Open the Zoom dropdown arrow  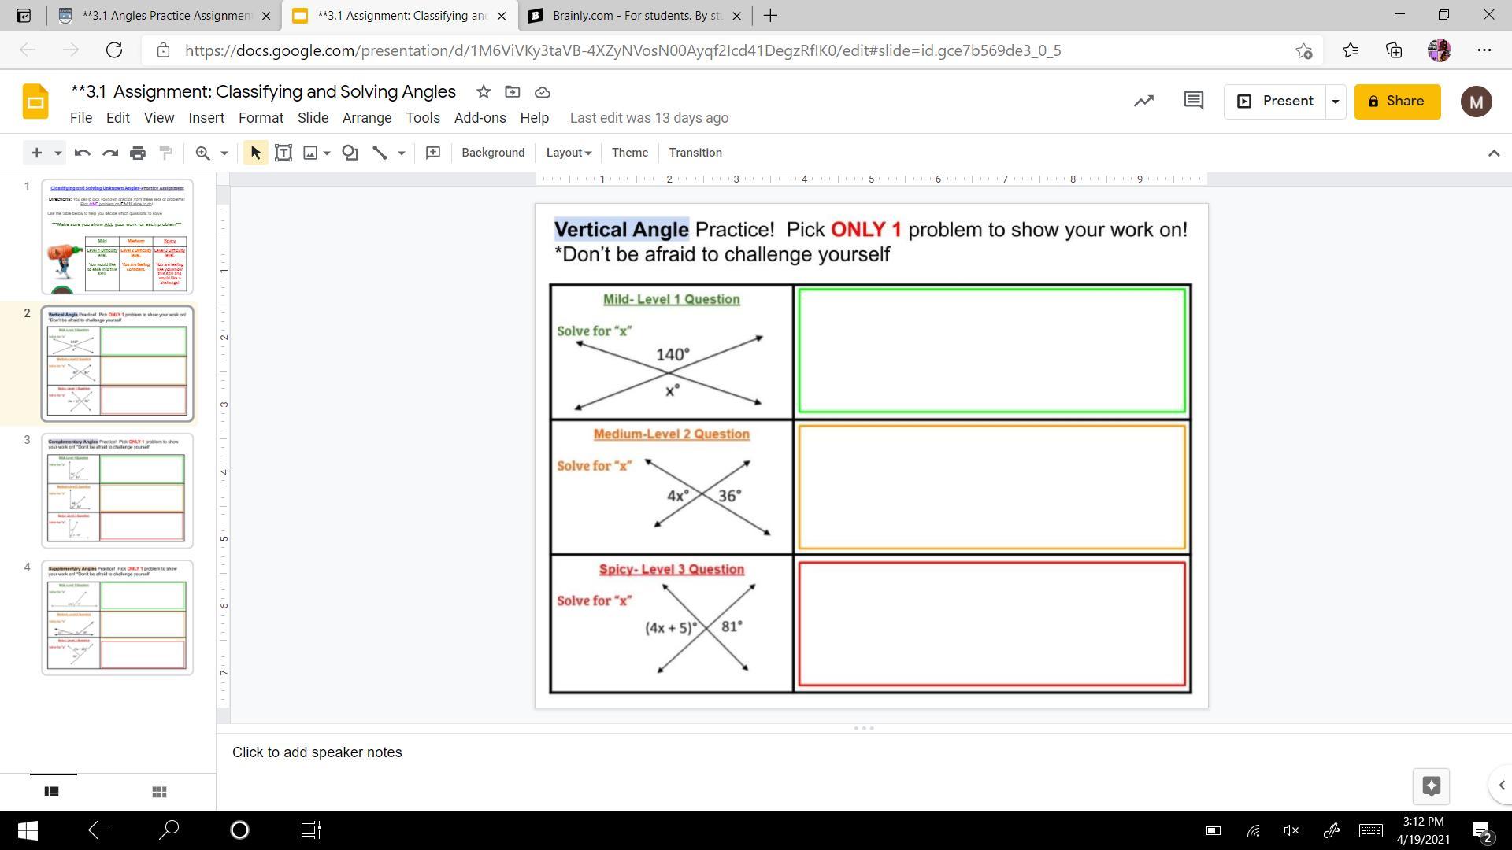click(x=224, y=153)
